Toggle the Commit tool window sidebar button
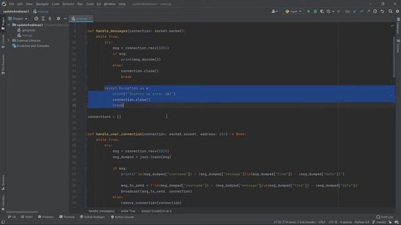 (x=3, y=42)
